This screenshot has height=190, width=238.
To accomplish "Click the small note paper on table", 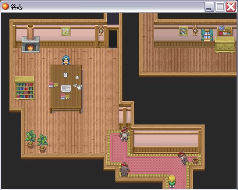I will [65, 75].
